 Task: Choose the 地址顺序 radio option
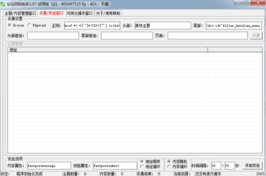tap(142, 162)
